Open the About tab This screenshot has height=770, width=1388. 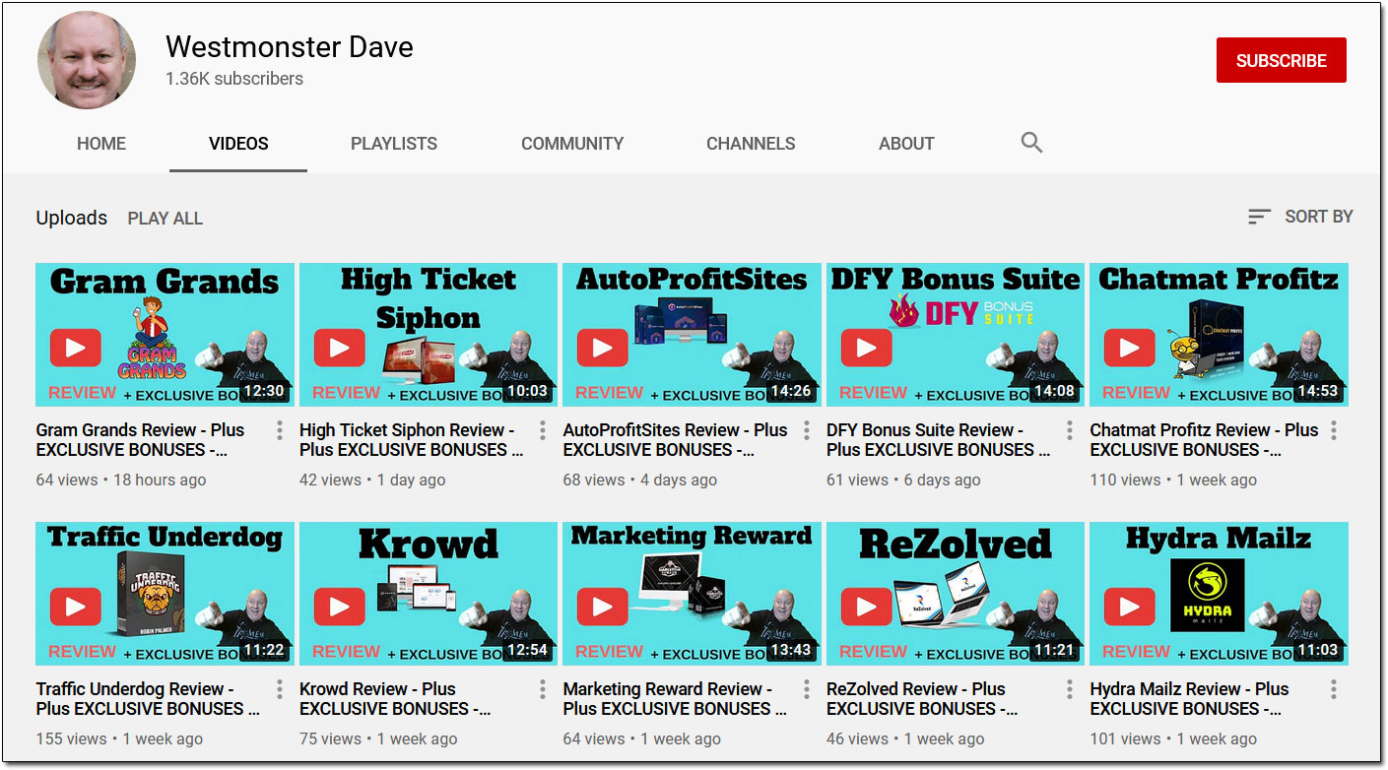tap(906, 144)
